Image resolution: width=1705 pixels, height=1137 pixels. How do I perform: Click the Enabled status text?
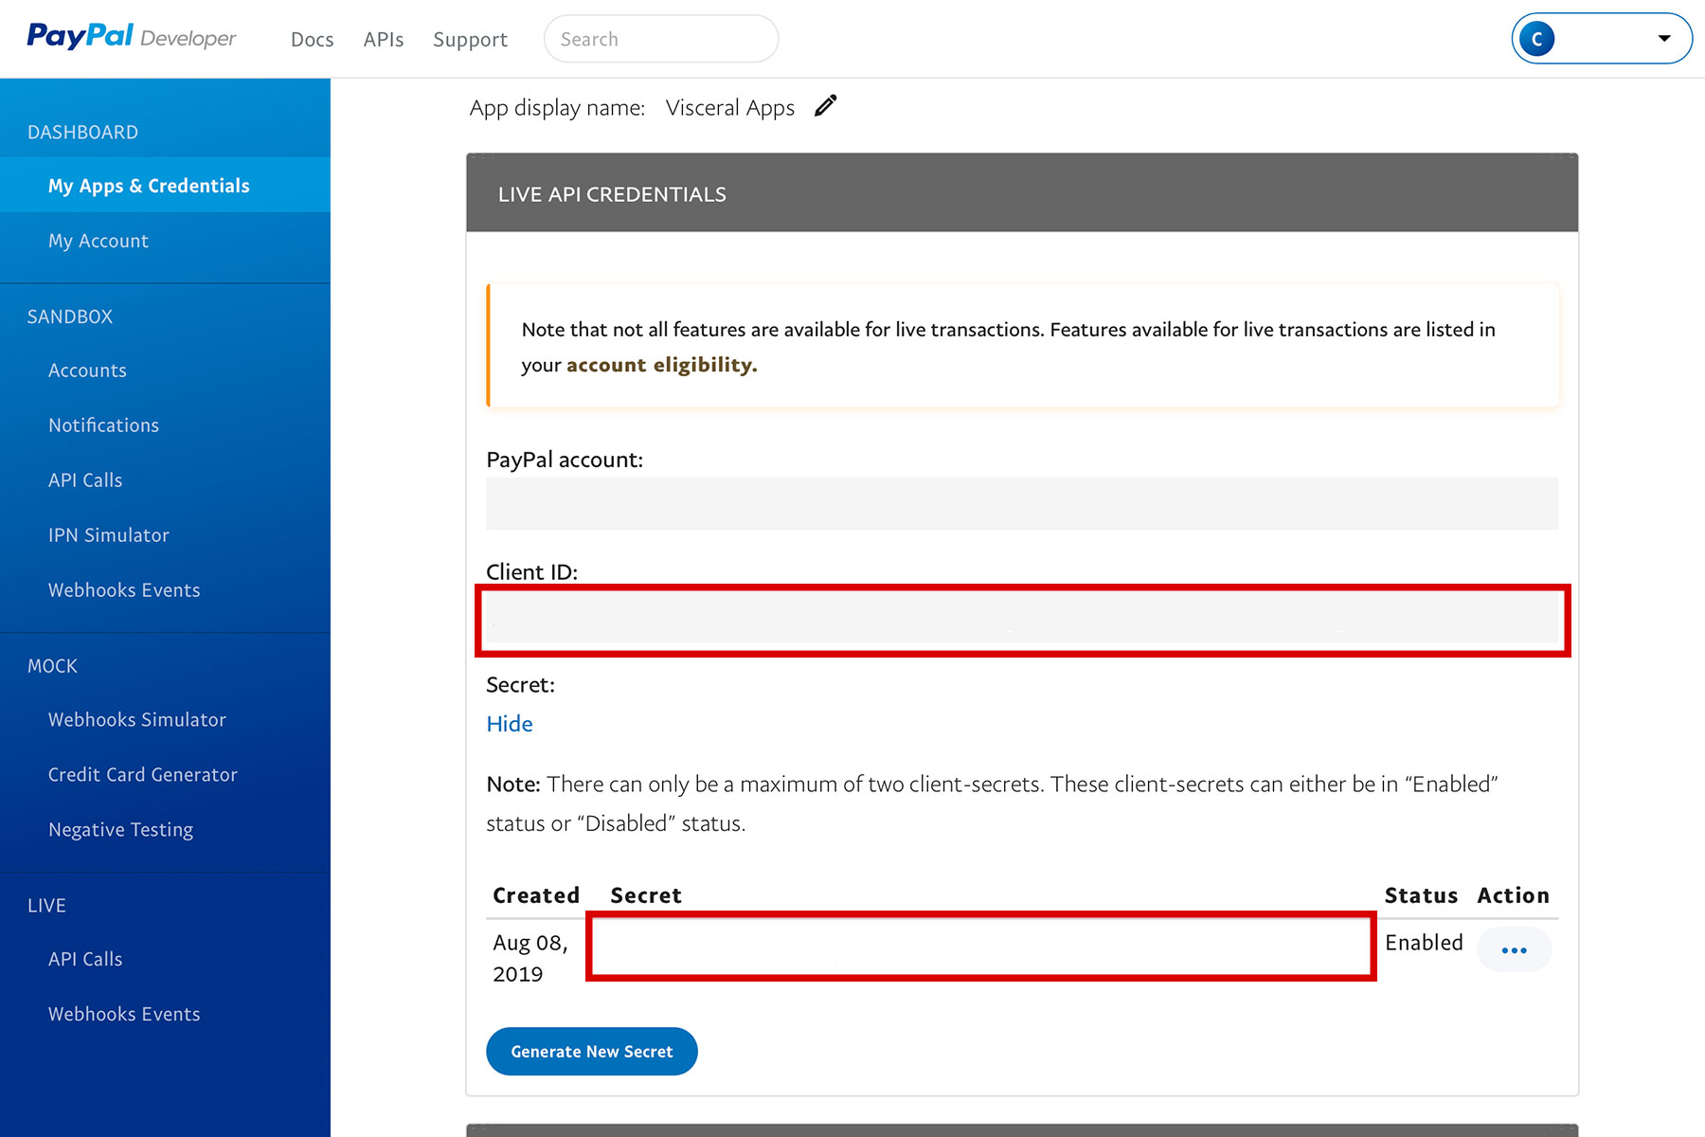pyautogui.click(x=1424, y=943)
